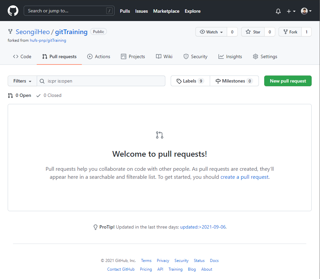Switch to the Projects tab
The width and height of the screenshot is (320, 279).
133,56
